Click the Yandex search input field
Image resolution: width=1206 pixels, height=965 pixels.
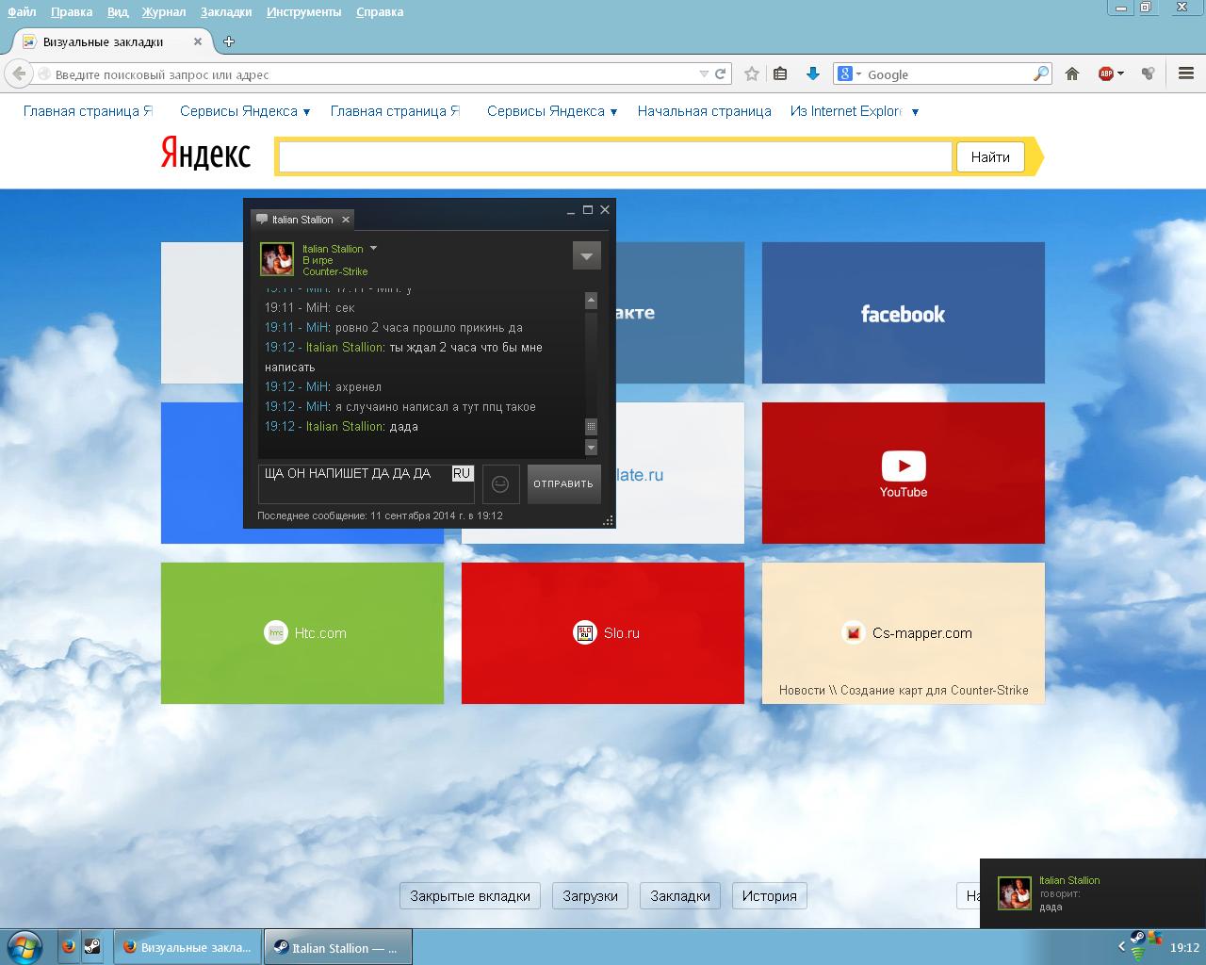615,157
